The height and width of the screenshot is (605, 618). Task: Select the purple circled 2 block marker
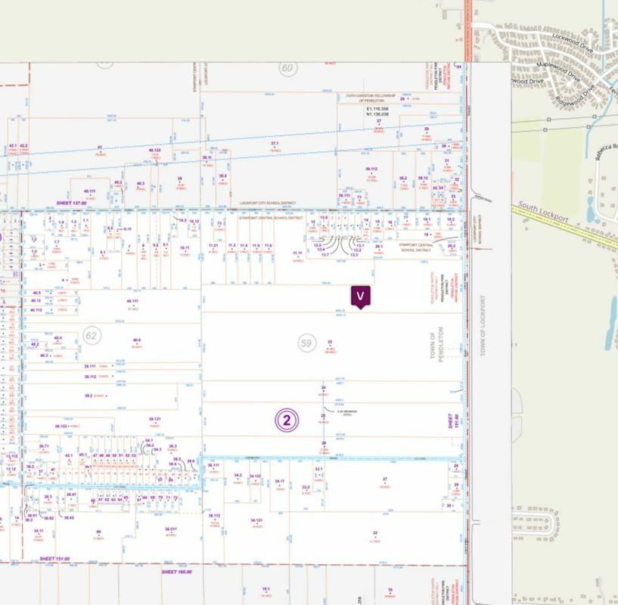pyautogui.click(x=287, y=419)
